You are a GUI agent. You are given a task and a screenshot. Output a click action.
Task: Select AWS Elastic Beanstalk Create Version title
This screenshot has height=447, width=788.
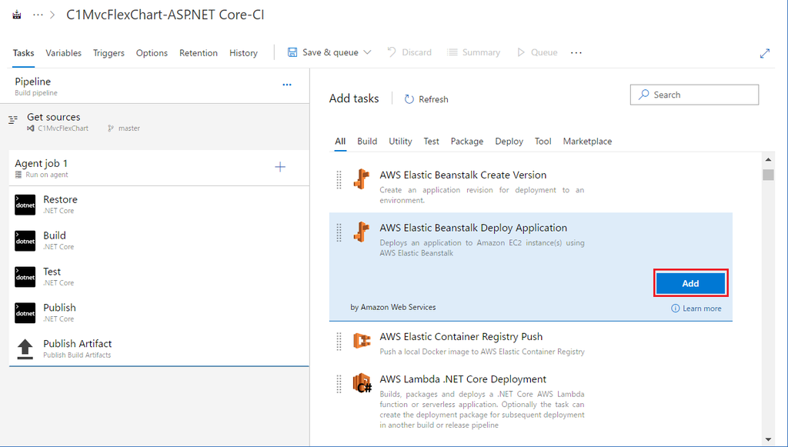click(x=462, y=175)
